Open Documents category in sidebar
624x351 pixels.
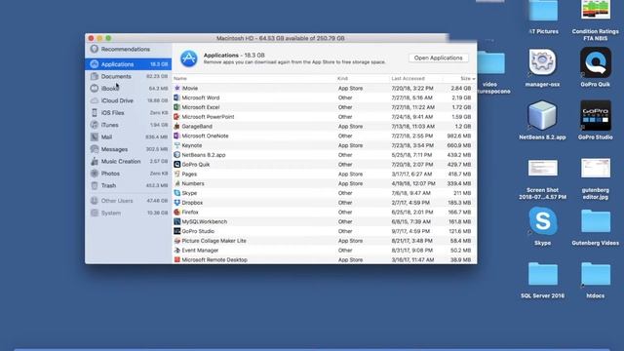(x=128, y=76)
